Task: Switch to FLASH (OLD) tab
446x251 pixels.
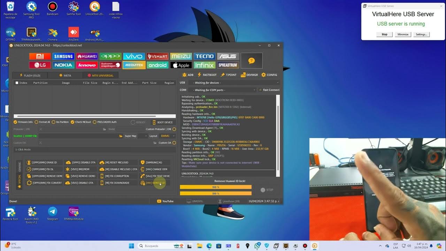Action: click(30, 75)
